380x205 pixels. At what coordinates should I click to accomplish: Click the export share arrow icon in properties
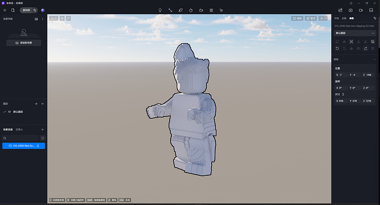pos(366,48)
